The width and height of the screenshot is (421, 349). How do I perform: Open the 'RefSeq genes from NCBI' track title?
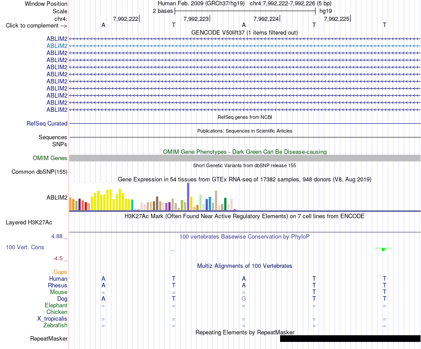click(245, 117)
